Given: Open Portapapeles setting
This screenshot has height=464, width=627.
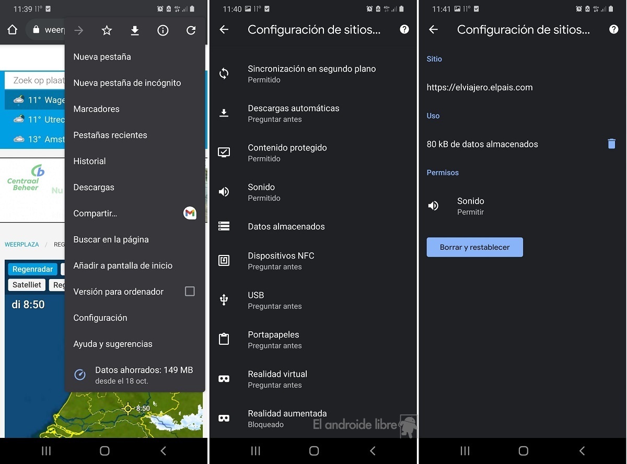Looking at the screenshot, I should [x=273, y=340].
